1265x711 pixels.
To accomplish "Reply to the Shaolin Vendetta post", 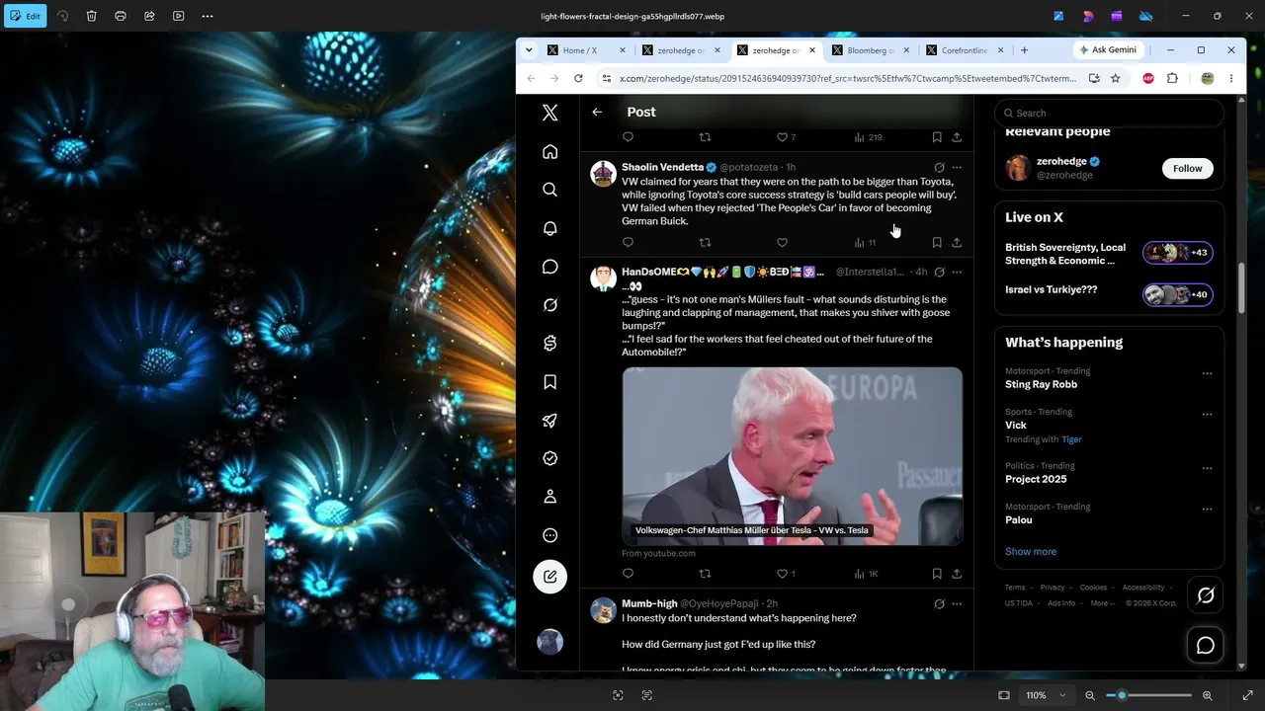I will 628,243.
